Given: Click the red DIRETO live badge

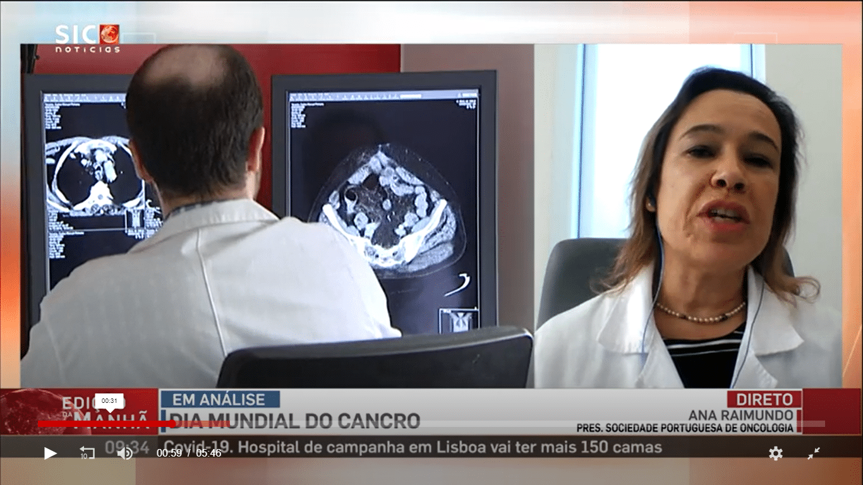Looking at the screenshot, I should coord(764,399).
